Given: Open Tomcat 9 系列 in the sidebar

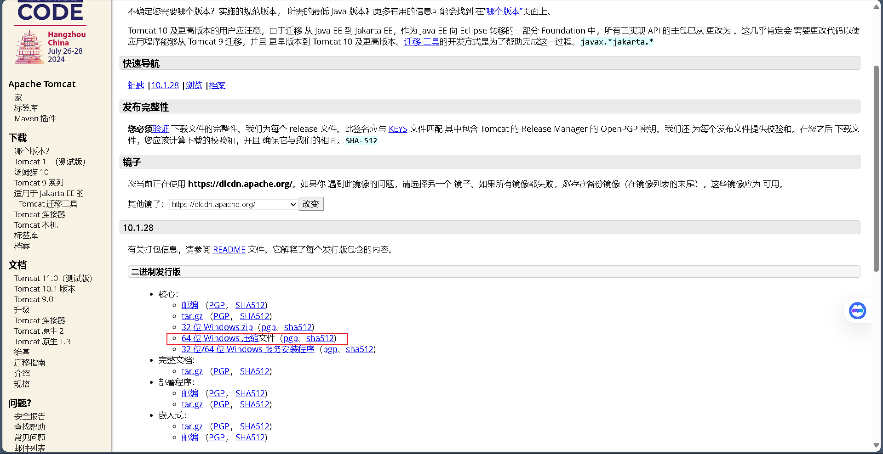Looking at the screenshot, I should [39, 183].
